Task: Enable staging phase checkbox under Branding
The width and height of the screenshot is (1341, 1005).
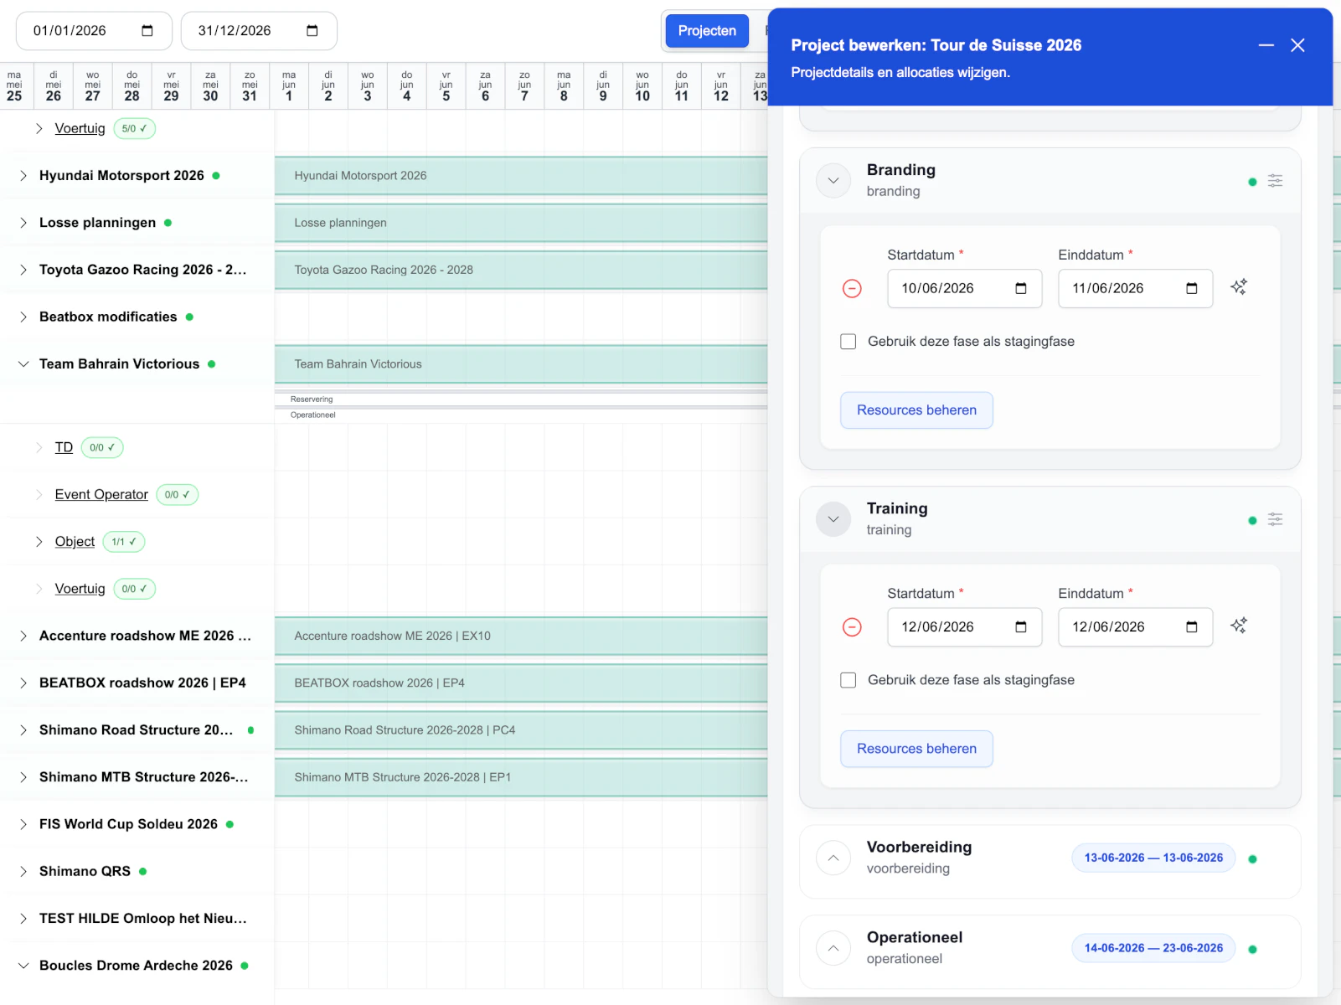Action: point(848,342)
